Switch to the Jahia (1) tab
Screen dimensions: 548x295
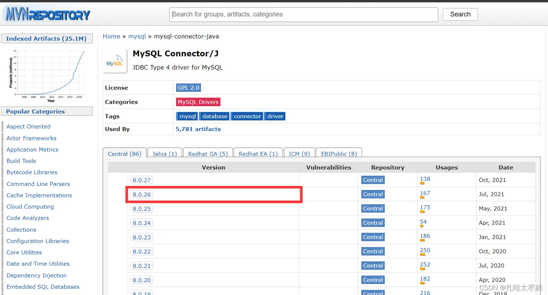(x=165, y=154)
